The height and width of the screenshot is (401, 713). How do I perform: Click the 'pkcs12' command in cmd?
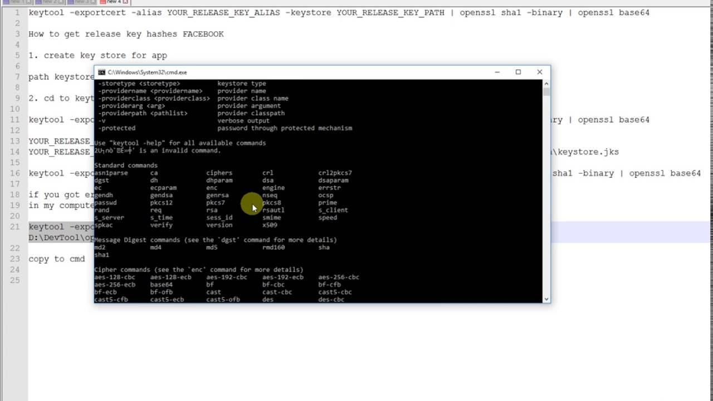[x=162, y=203]
